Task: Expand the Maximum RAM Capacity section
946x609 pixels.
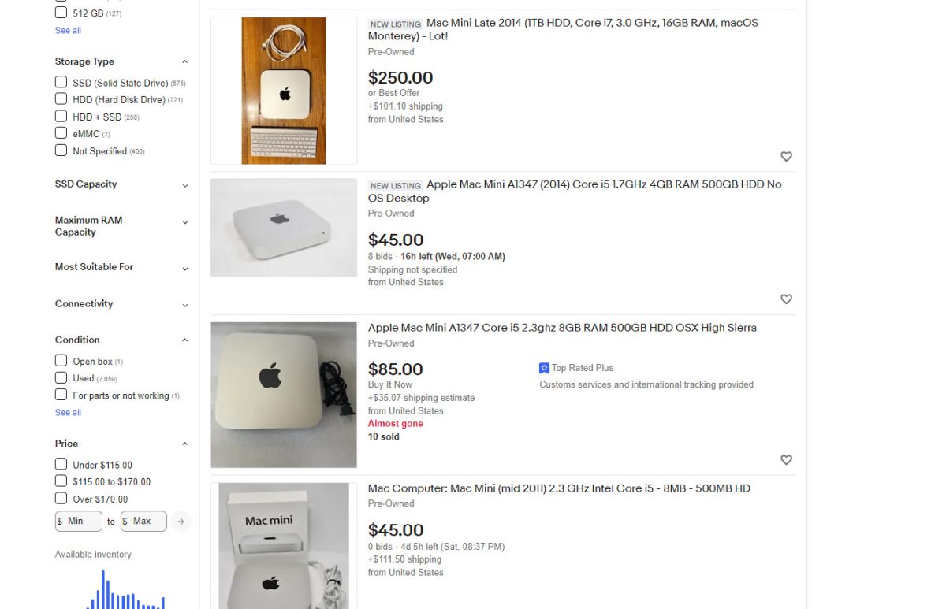Action: (184, 222)
